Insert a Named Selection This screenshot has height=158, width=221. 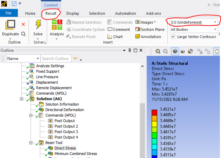coord(84,22)
